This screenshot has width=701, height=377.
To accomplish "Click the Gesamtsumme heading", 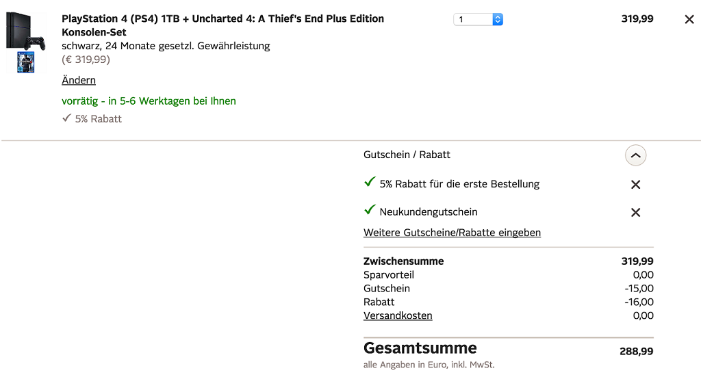I will (420, 348).
